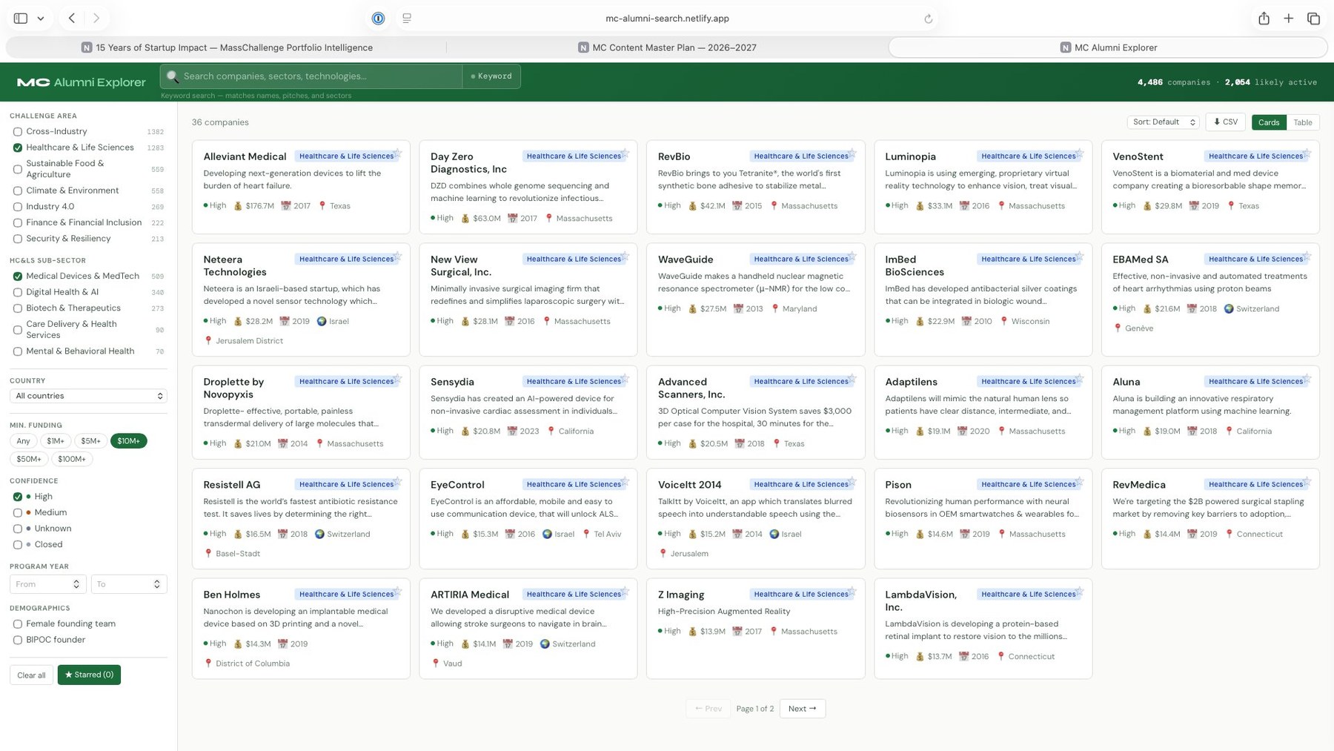Image resolution: width=1334 pixels, height=751 pixels.
Task: Go back with the browser back arrow
Action: tap(72, 19)
